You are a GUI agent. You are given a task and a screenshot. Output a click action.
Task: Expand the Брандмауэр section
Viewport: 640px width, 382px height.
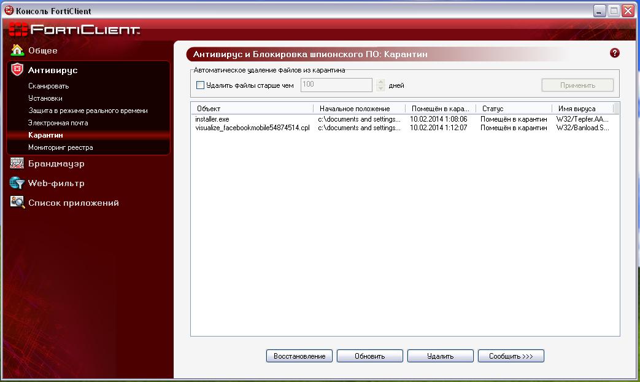(56, 163)
